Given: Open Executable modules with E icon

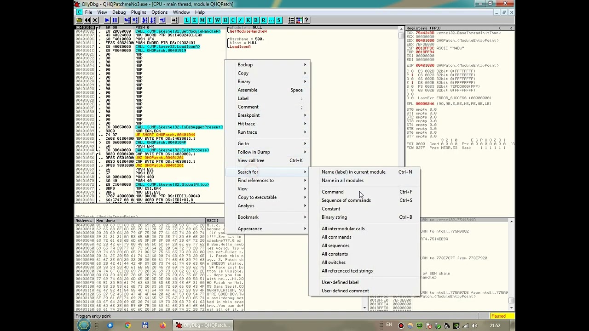Looking at the screenshot, I should (195, 20).
